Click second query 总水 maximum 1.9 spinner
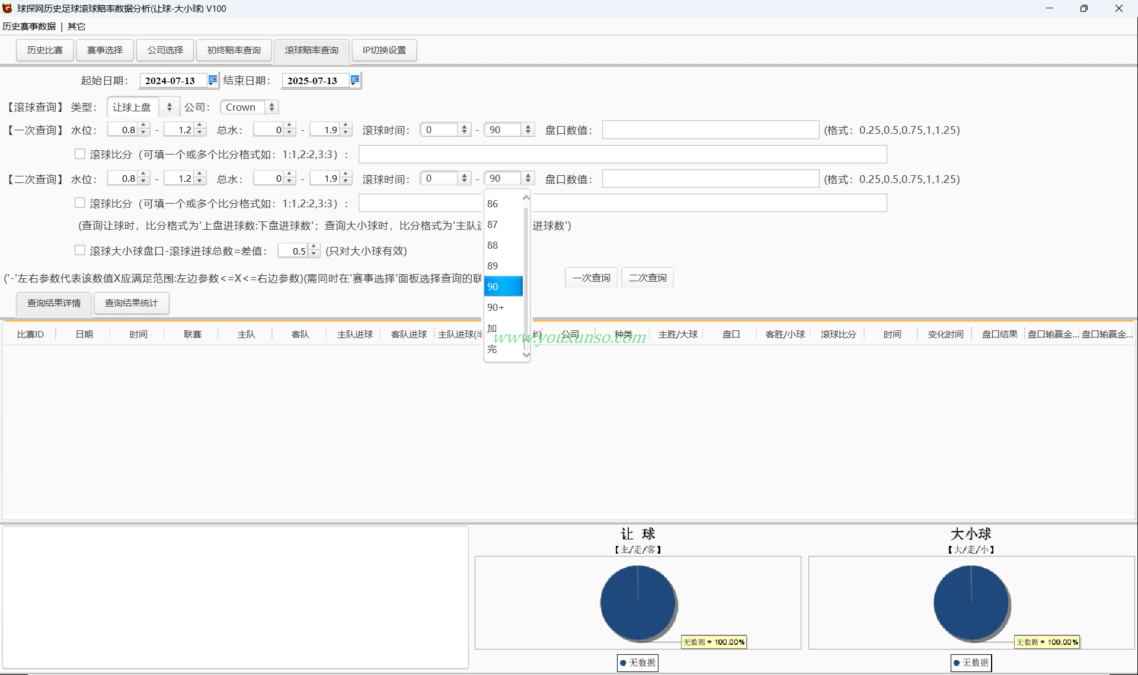Viewport: 1138px width, 675px height. click(331, 178)
